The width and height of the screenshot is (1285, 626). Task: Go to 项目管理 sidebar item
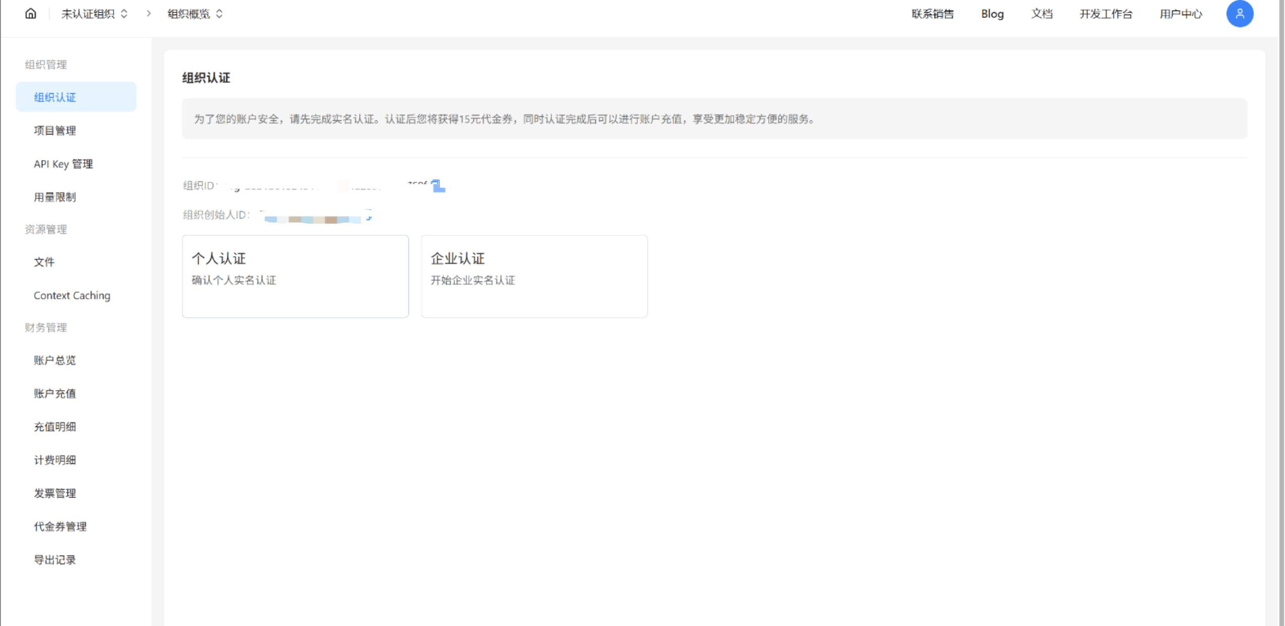tap(54, 130)
